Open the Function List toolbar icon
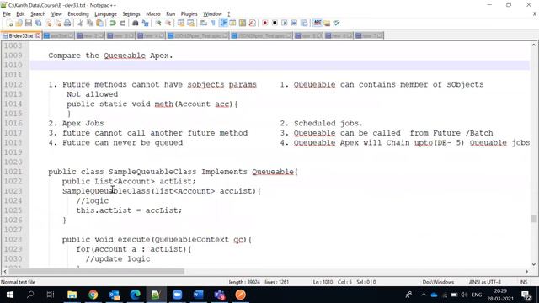The width and height of the screenshot is (539, 303). (253, 23)
